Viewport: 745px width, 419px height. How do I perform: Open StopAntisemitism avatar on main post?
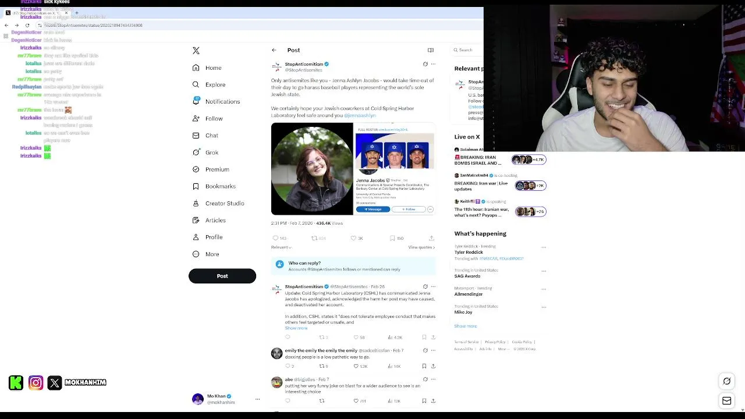point(276,67)
